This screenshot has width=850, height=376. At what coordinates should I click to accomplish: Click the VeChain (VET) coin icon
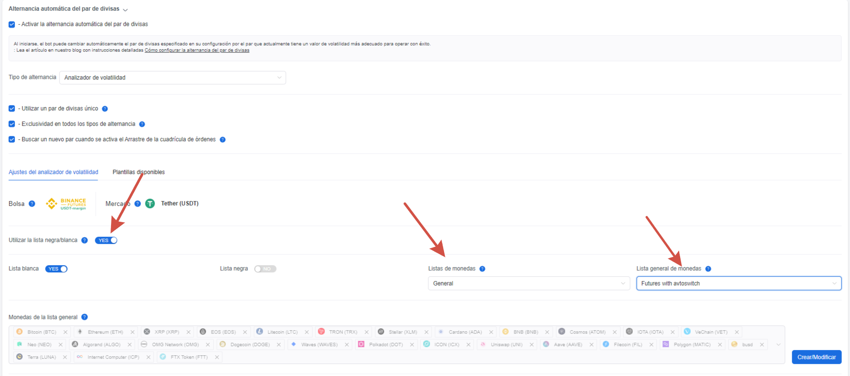point(687,332)
